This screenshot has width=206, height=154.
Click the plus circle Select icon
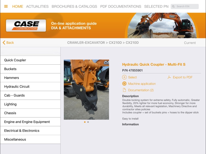124,77
